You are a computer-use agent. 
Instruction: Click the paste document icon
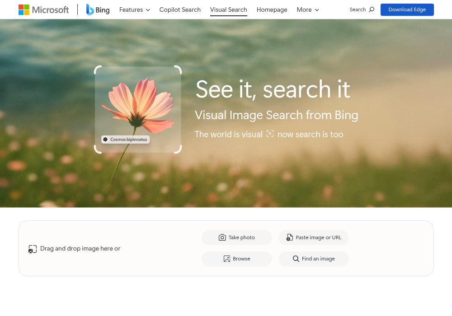coord(289,237)
